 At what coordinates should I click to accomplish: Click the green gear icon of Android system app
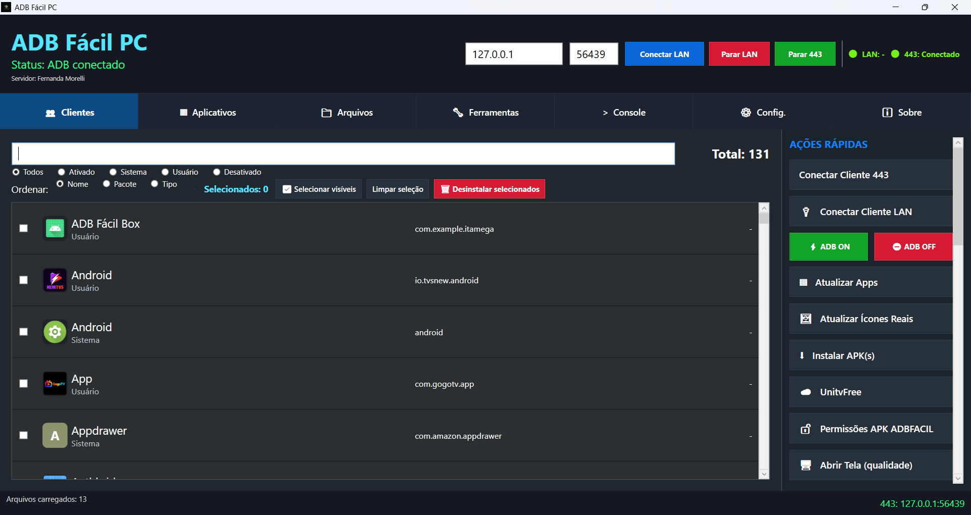click(x=55, y=332)
